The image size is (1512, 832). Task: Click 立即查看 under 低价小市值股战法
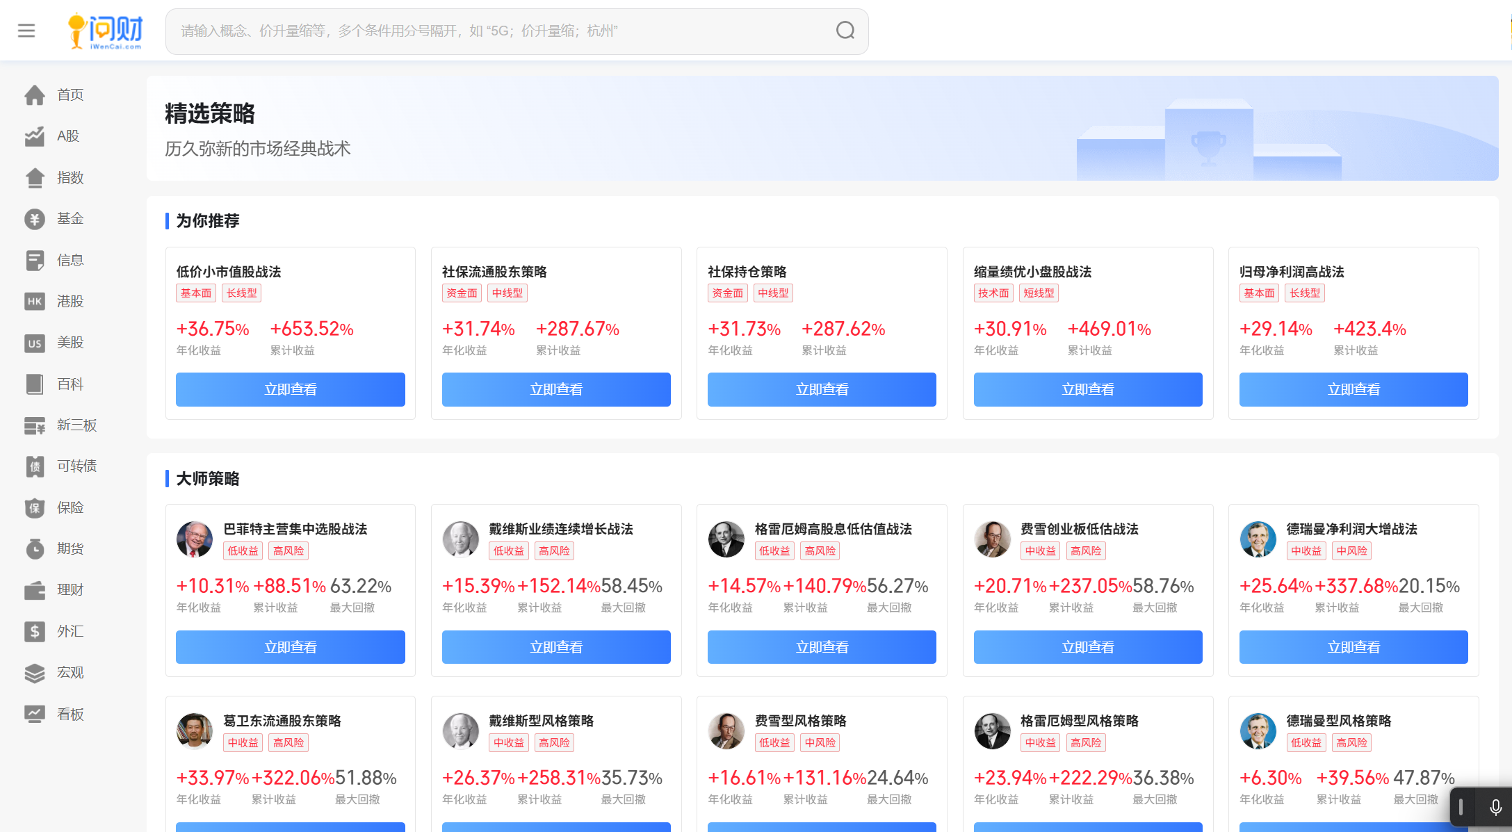tap(290, 389)
